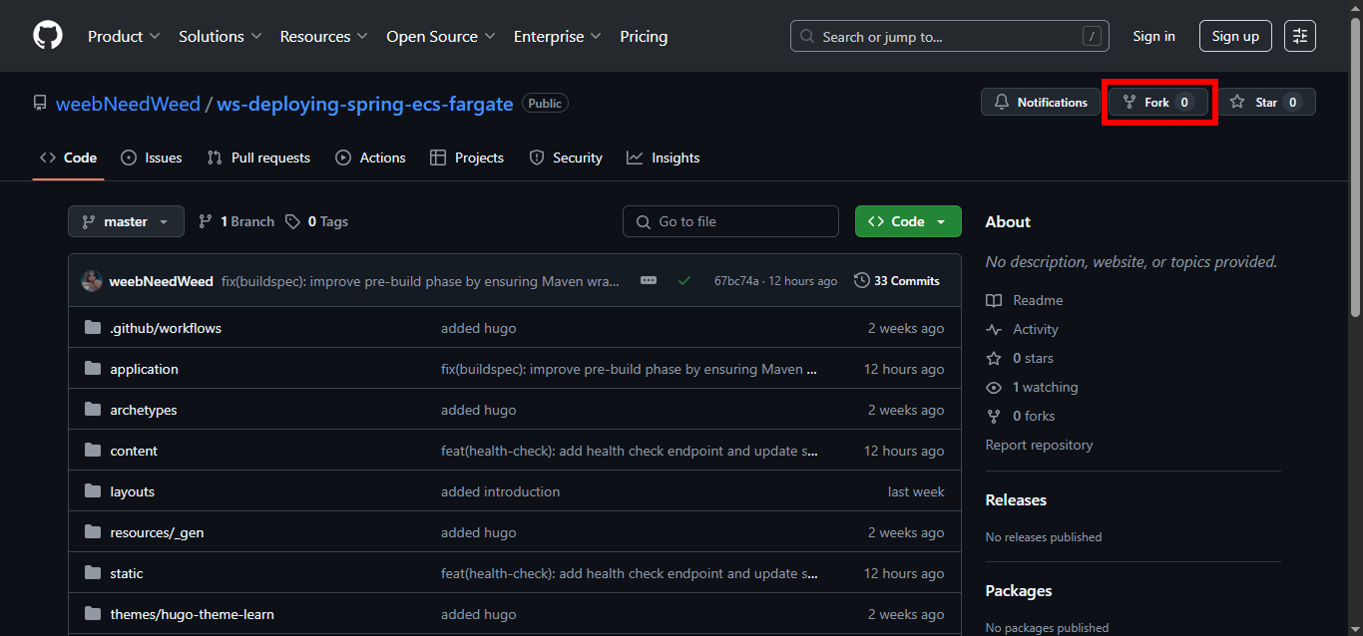Open the ws-deploying-spring-ecs-fargate repository link

point(365,104)
